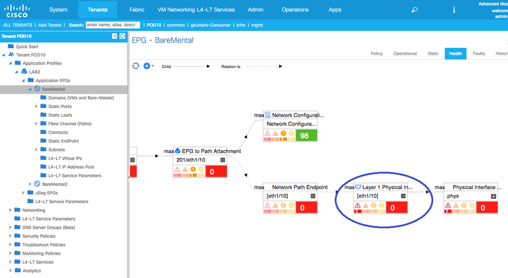Collapse the Application EPGs tree node
The image size is (508, 278).
pos(23,81)
